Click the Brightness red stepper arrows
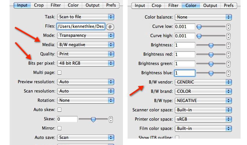This screenshot has width=247, height=145. (x=229, y=55)
